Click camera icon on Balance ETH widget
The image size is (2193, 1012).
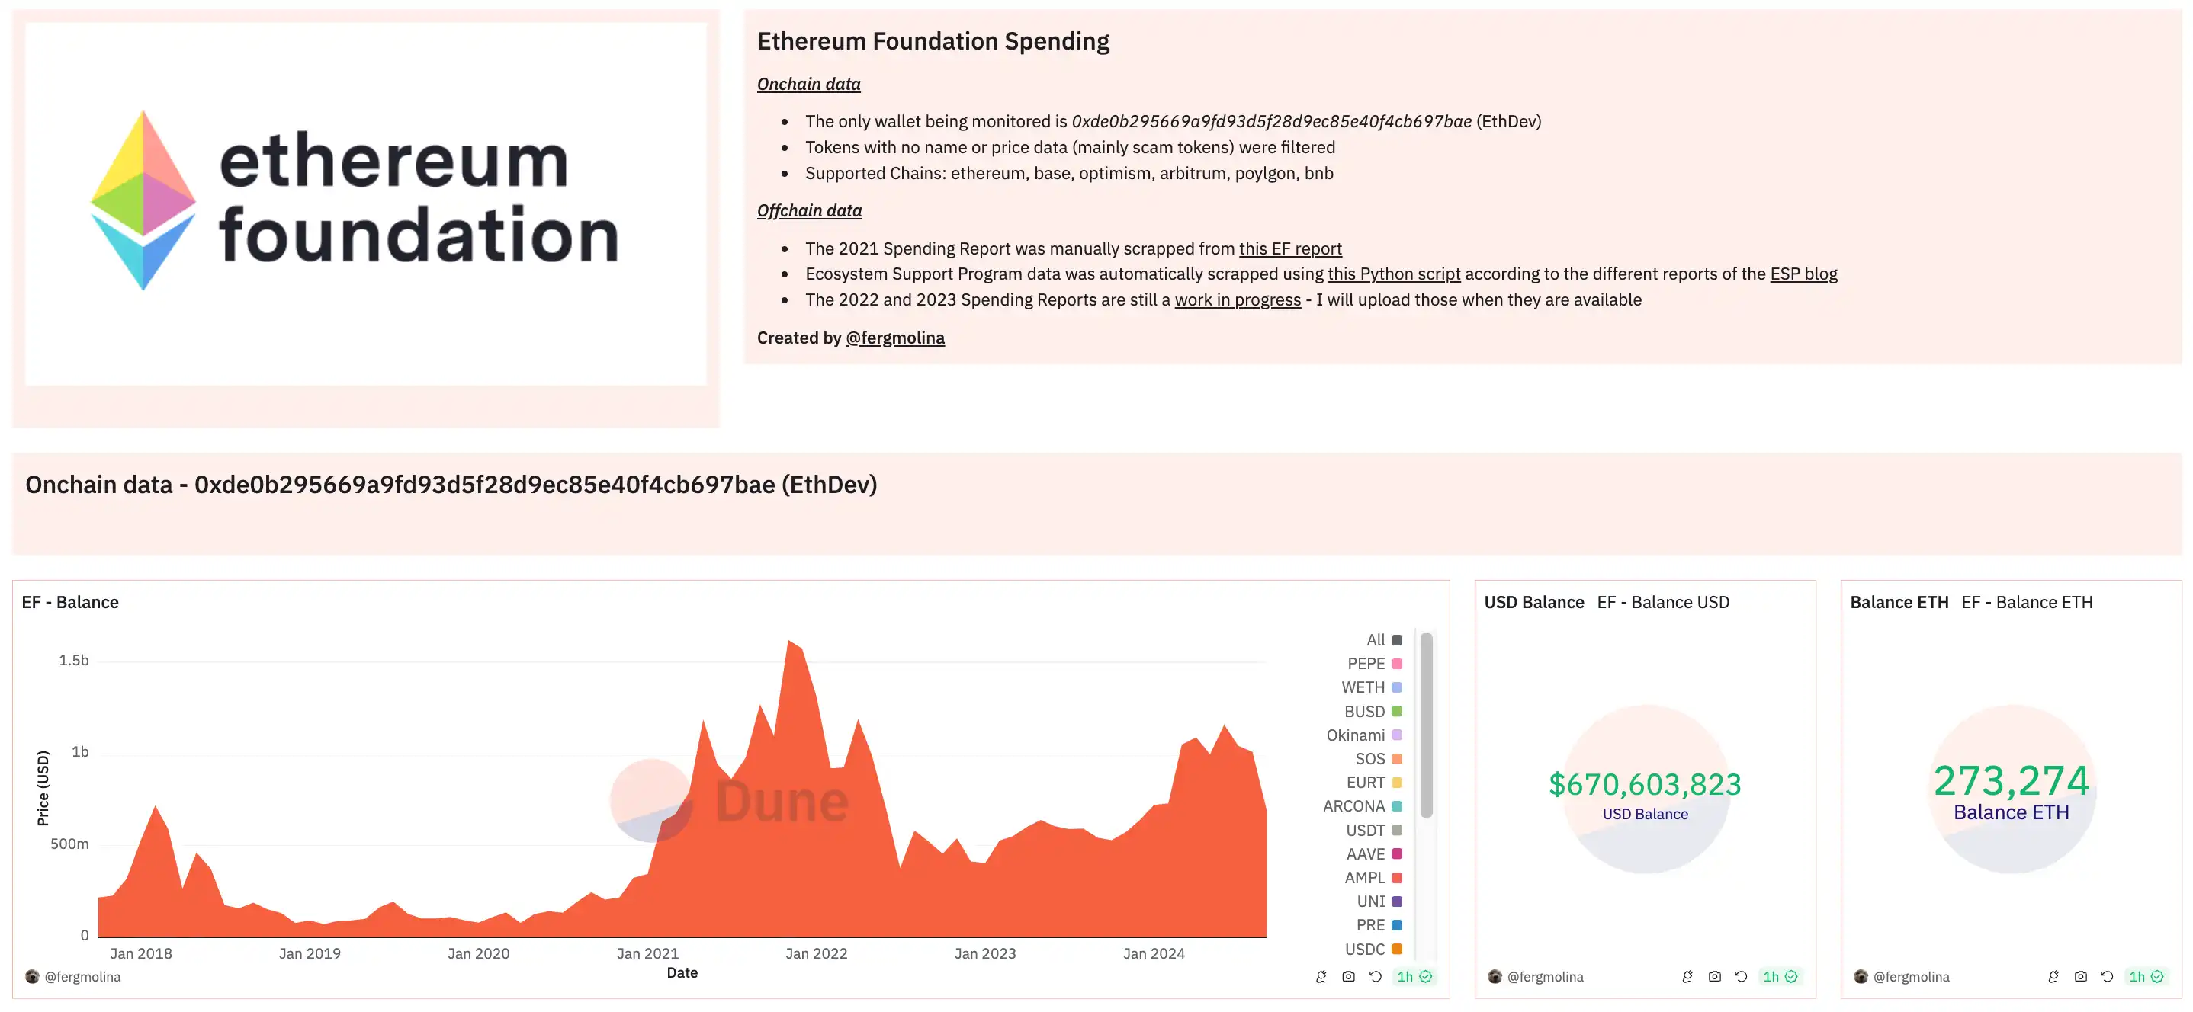coord(2080,976)
